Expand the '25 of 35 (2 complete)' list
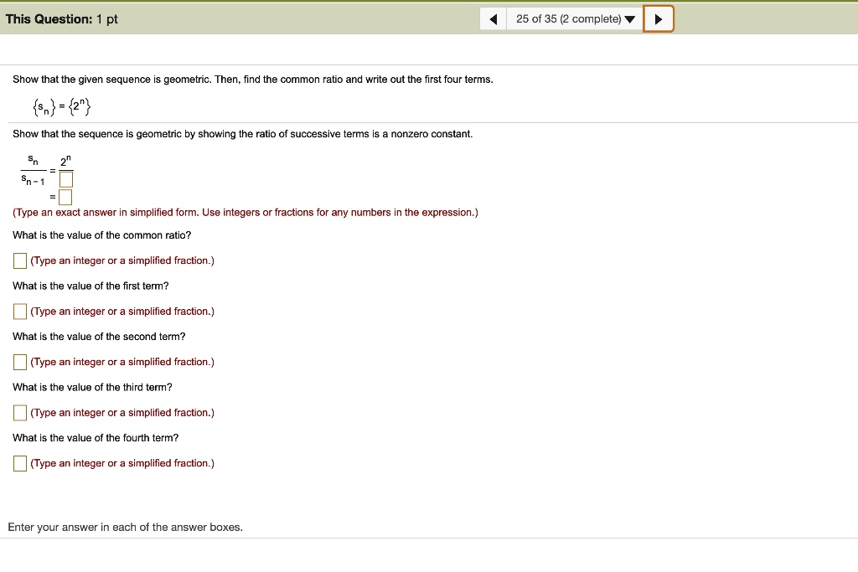This screenshot has height=572, width=858. [x=574, y=18]
